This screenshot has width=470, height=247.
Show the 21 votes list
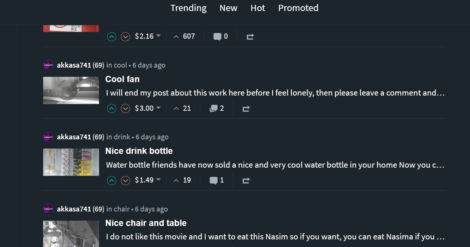(x=182, y=108)
